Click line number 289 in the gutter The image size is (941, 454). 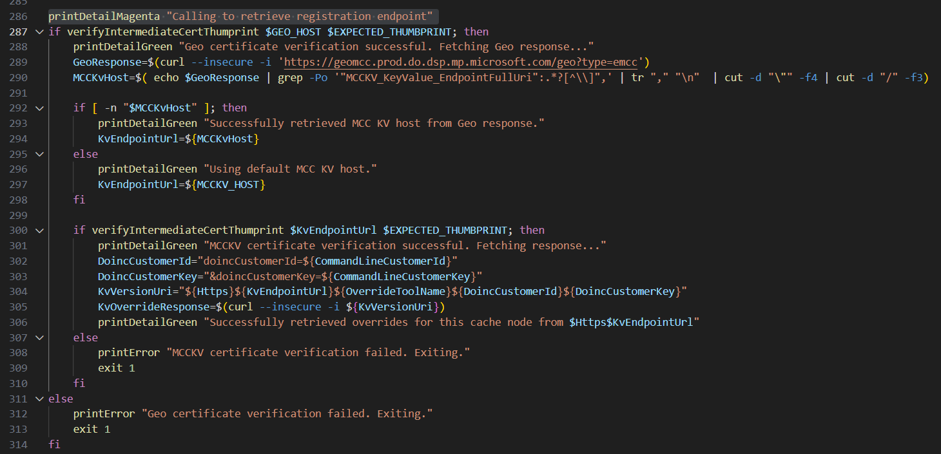coord(18,62)
